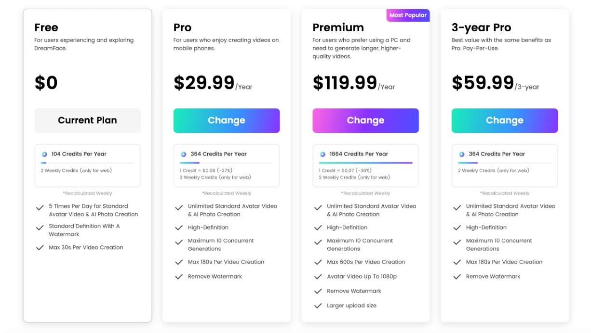
Task: Click the credits coin icon in Premium plan
Action: [322, 154]
